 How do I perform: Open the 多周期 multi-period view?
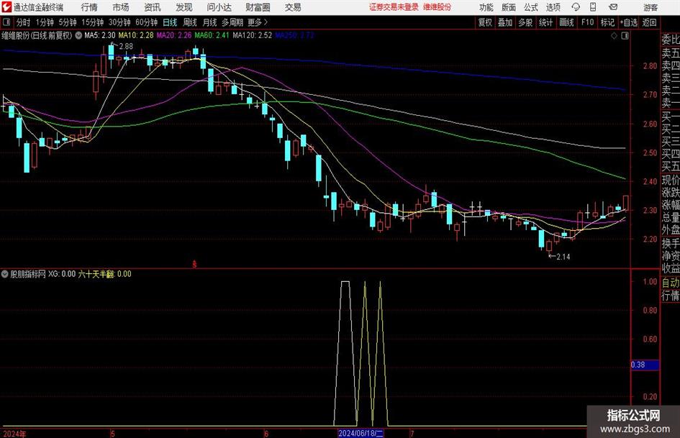(232, 22)
